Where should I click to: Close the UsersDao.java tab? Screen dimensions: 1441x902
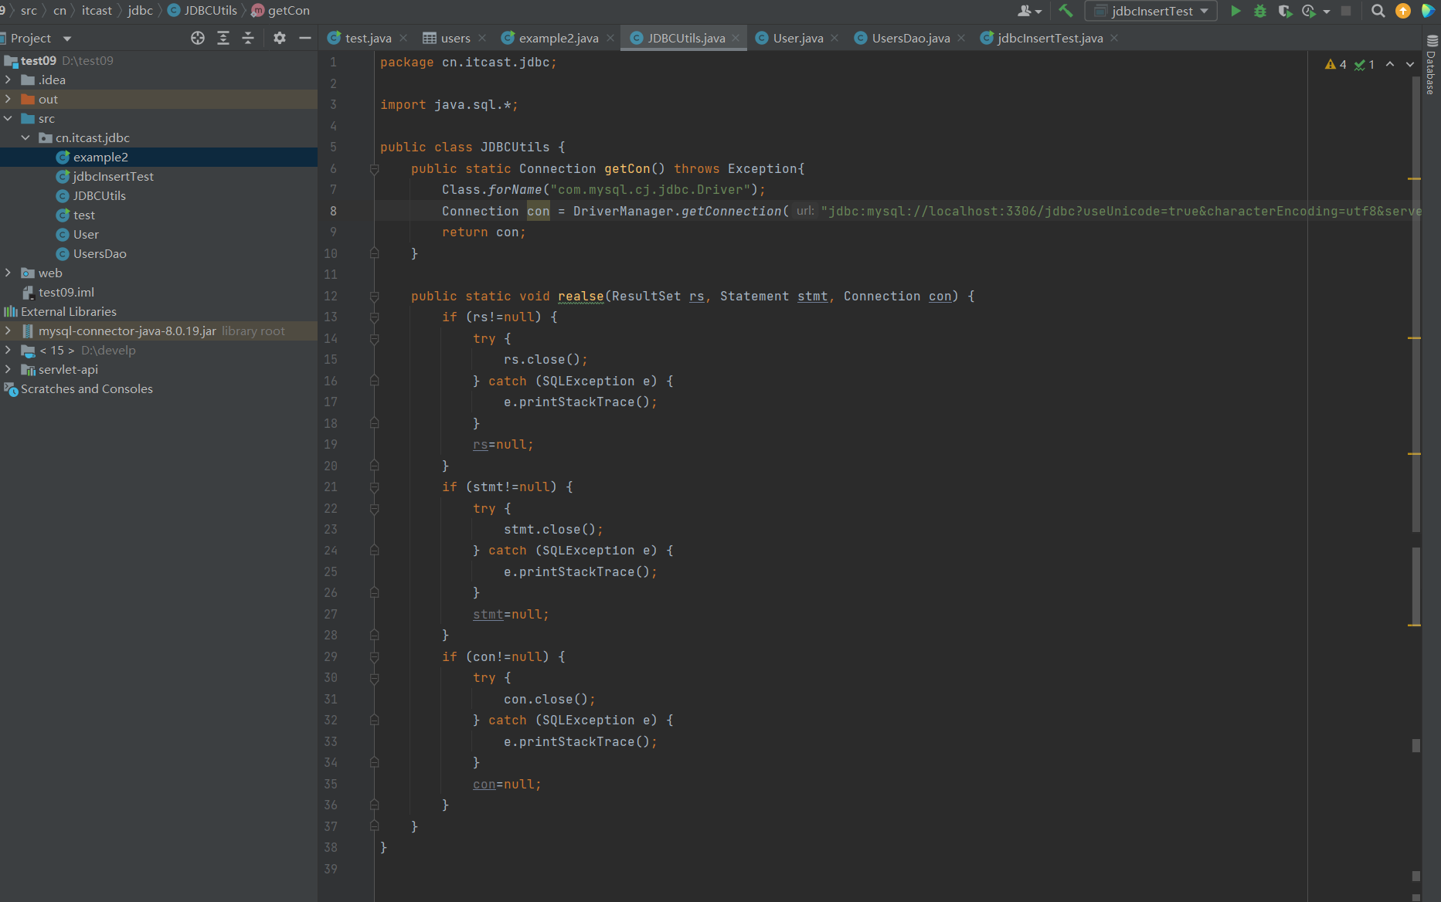(x=961, y=38)
